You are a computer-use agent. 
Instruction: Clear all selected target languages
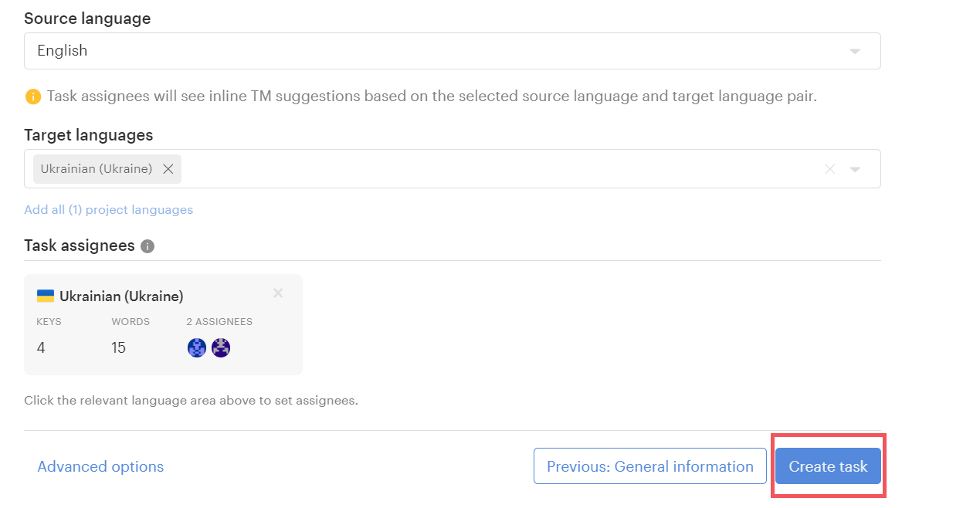tap(829, 169)
